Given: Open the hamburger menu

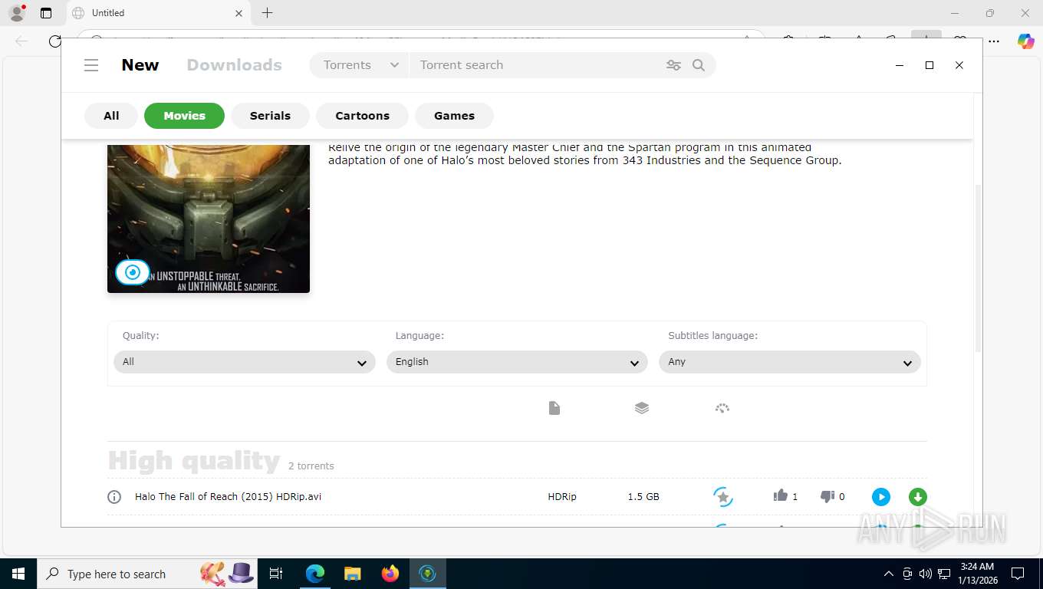Looking at the screenshot, I should coord(91,65).
